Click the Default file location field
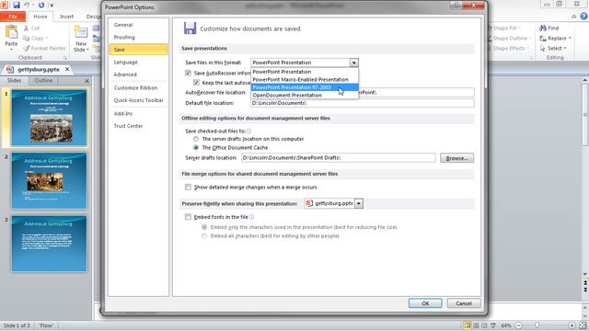589x331 pixels. click(x=363, y=103)
